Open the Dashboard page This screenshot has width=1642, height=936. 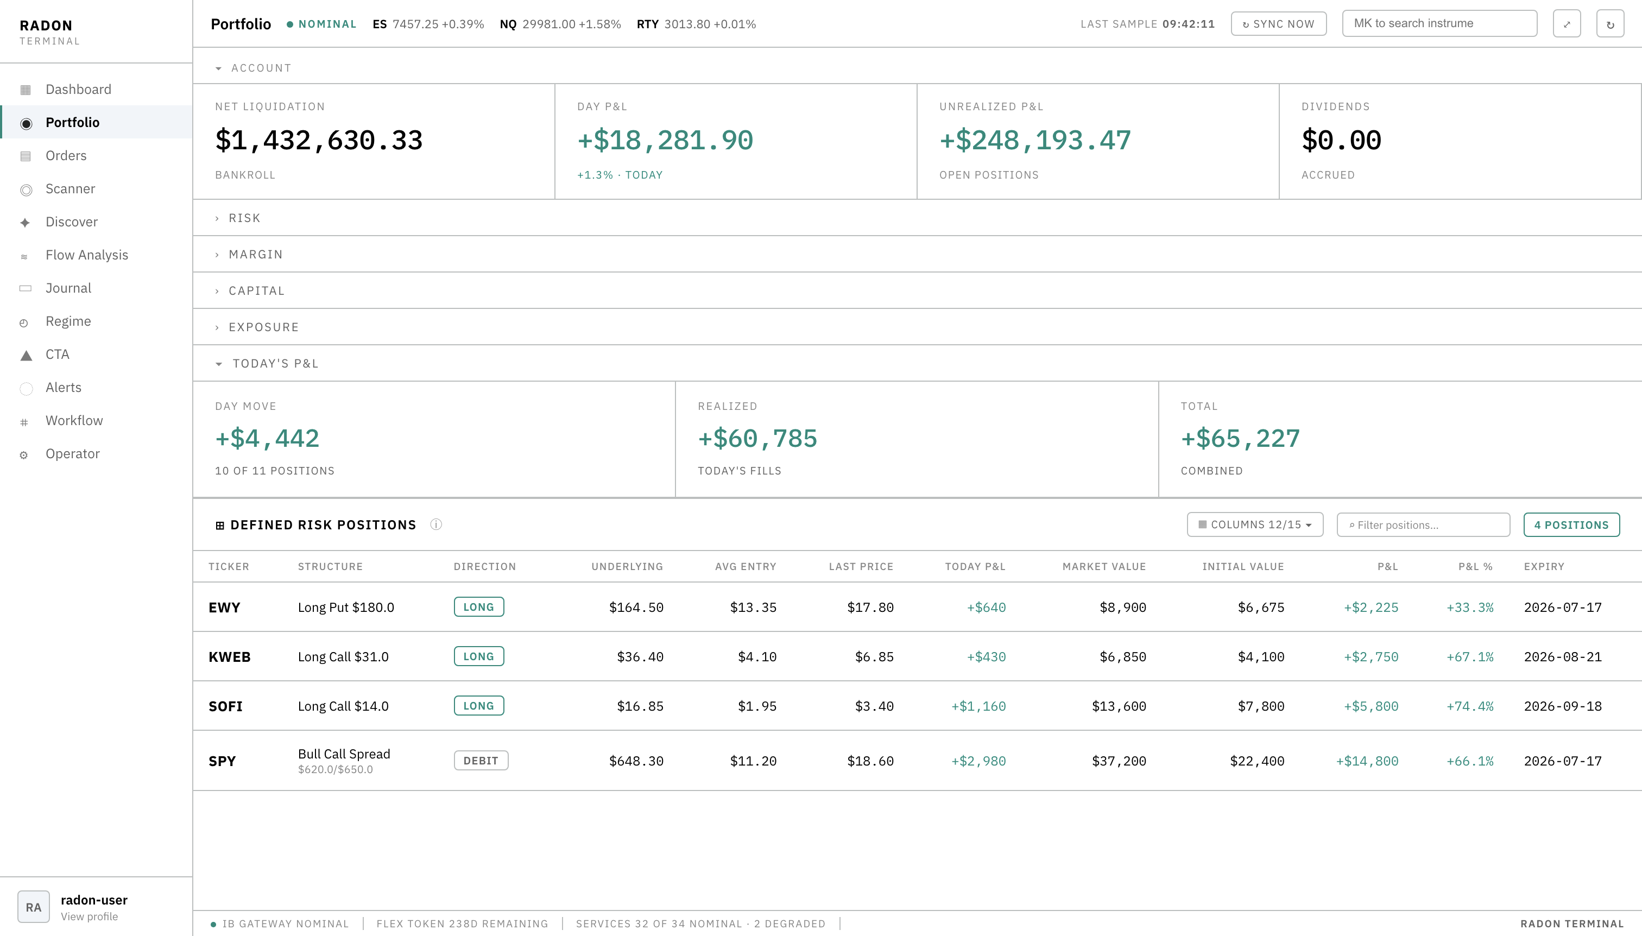(x=97, y=90)
